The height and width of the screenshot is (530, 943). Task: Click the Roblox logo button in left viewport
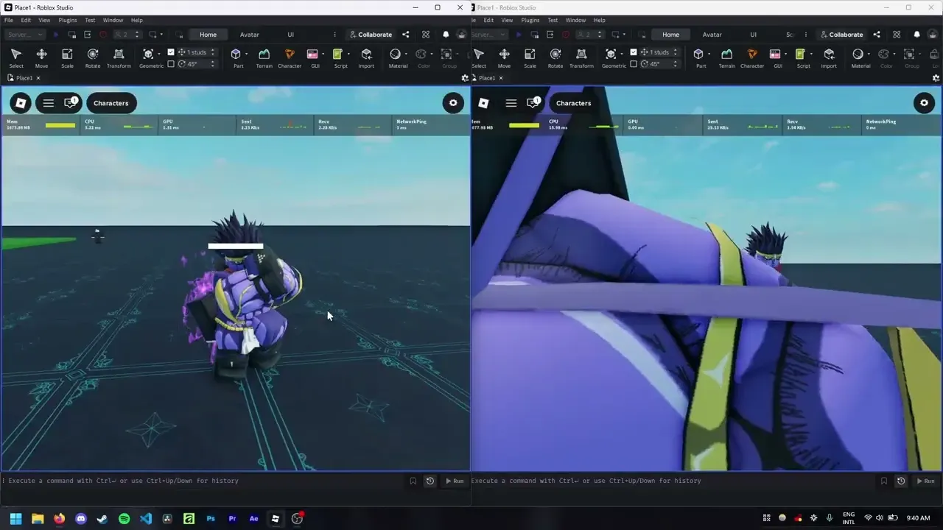point(21,103)
